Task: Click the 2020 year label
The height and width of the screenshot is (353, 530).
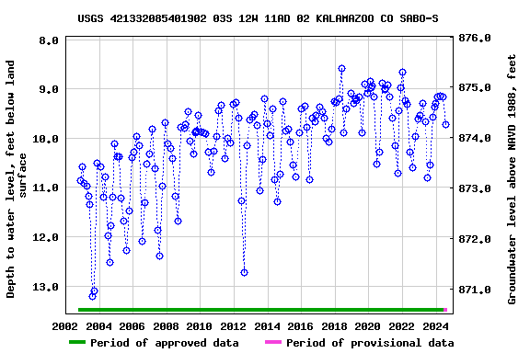Action: pos(368,326)
